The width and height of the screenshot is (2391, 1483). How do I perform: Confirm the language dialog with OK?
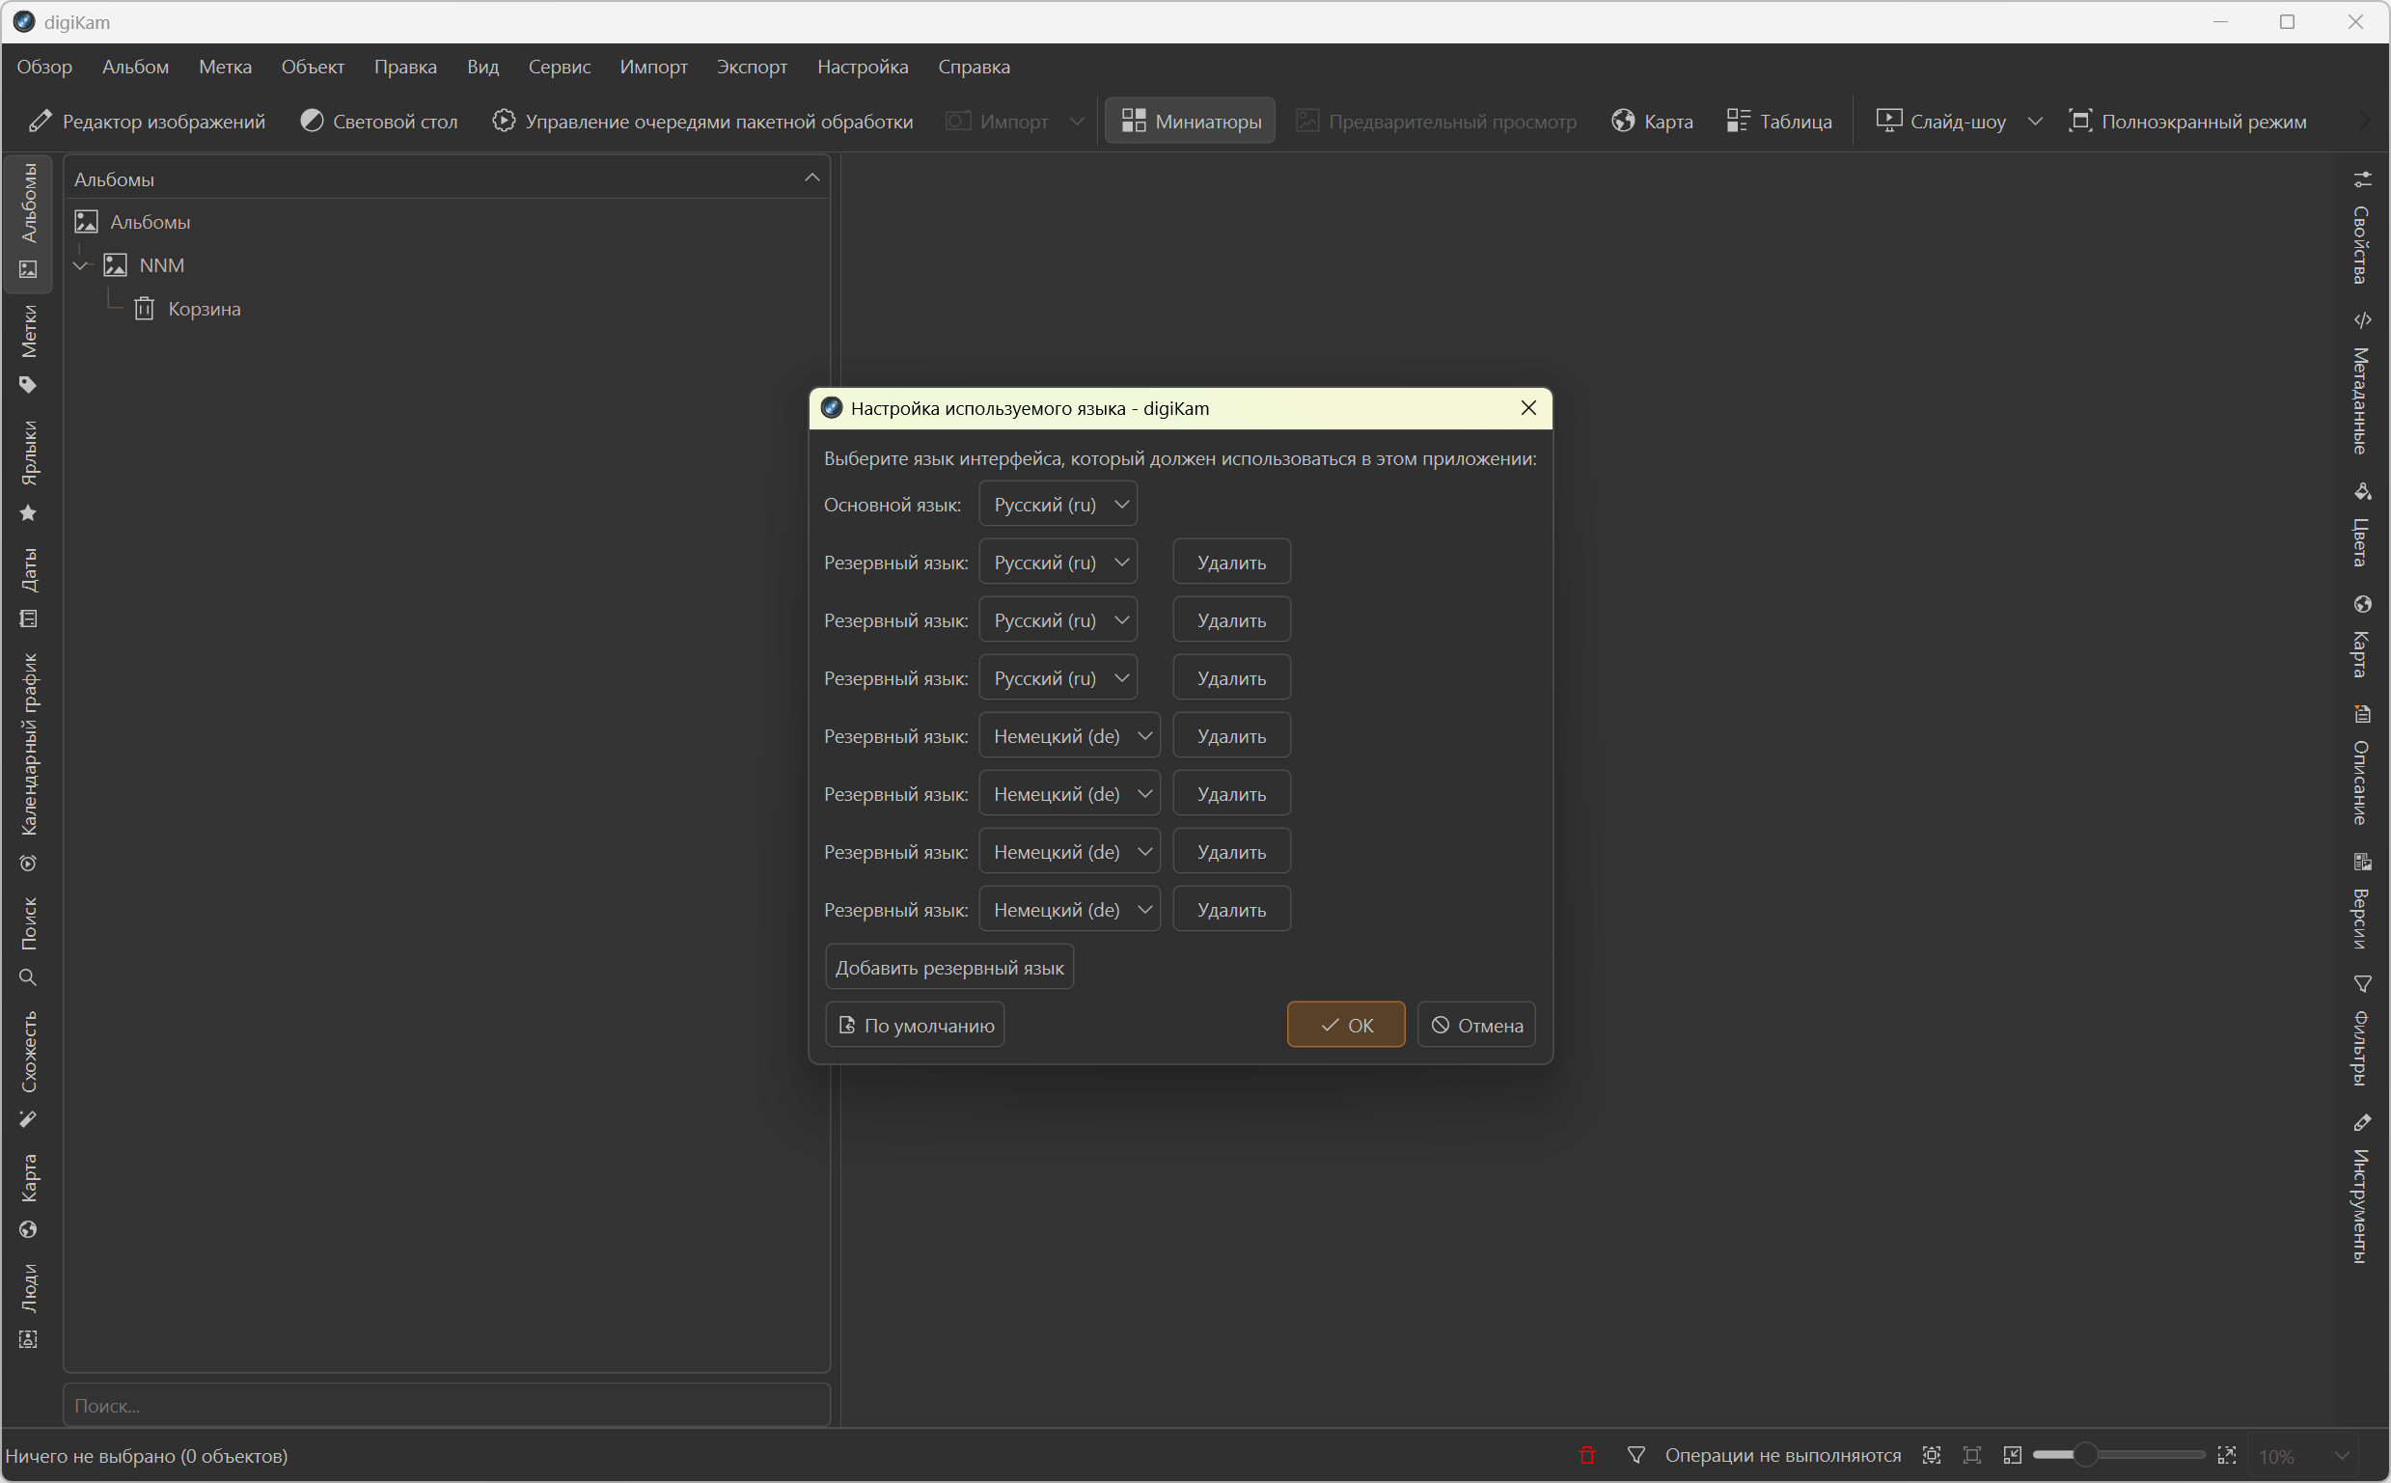pos(1346,1025)
